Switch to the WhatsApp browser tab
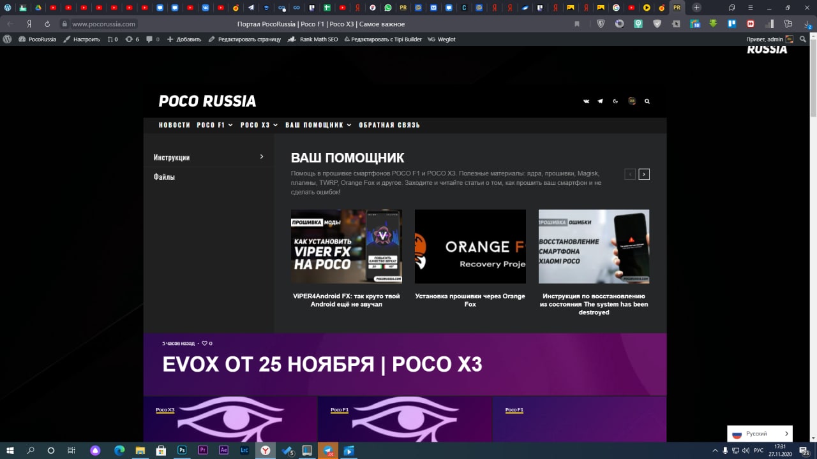Screen dimensions: 817x459 pos(388,8)
